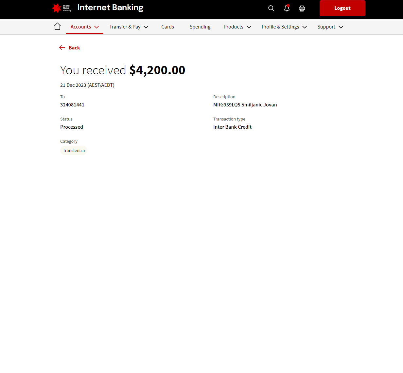This screenshot has width=403, height=373.
Task: Expand the Transfer & Pay dropdown arrow
Action: [146, 27]
